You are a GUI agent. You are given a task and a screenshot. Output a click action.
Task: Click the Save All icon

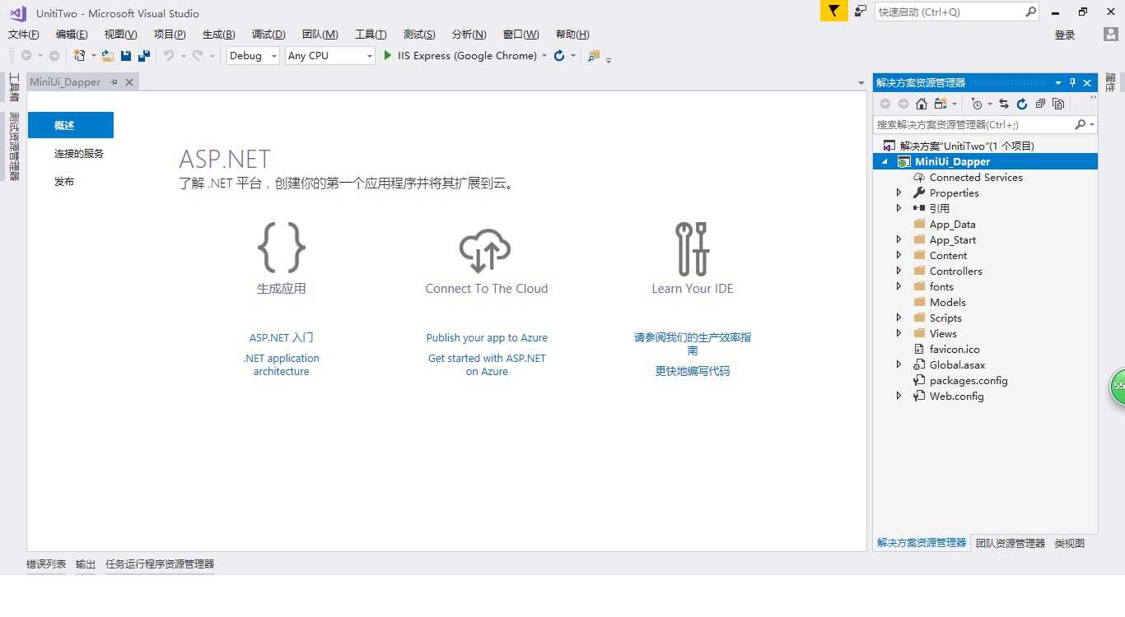click(144, 56)
